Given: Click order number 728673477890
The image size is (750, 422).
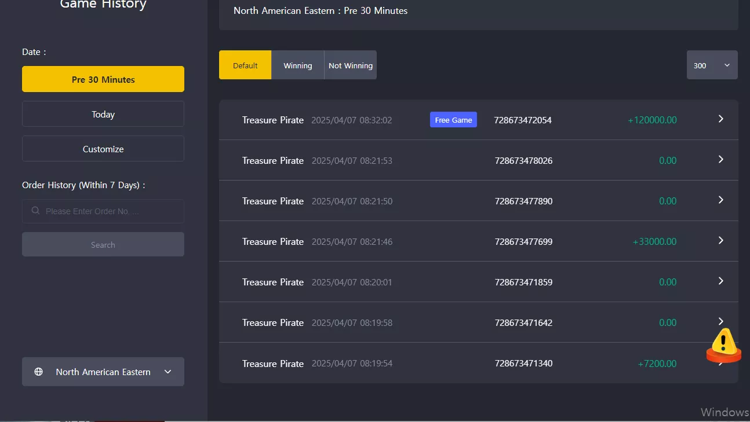Looking at the screenshot, I should [524, 201].
